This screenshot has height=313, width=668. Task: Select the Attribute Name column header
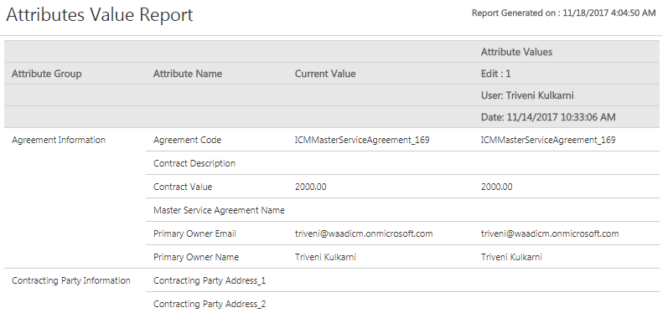pyautogui.click(x=188, y=74)
